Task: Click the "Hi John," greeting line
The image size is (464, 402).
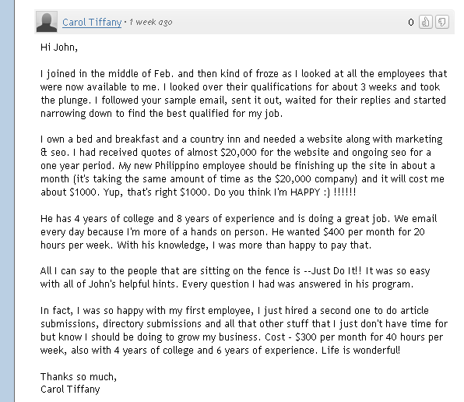Action: [x=59, y=48]
